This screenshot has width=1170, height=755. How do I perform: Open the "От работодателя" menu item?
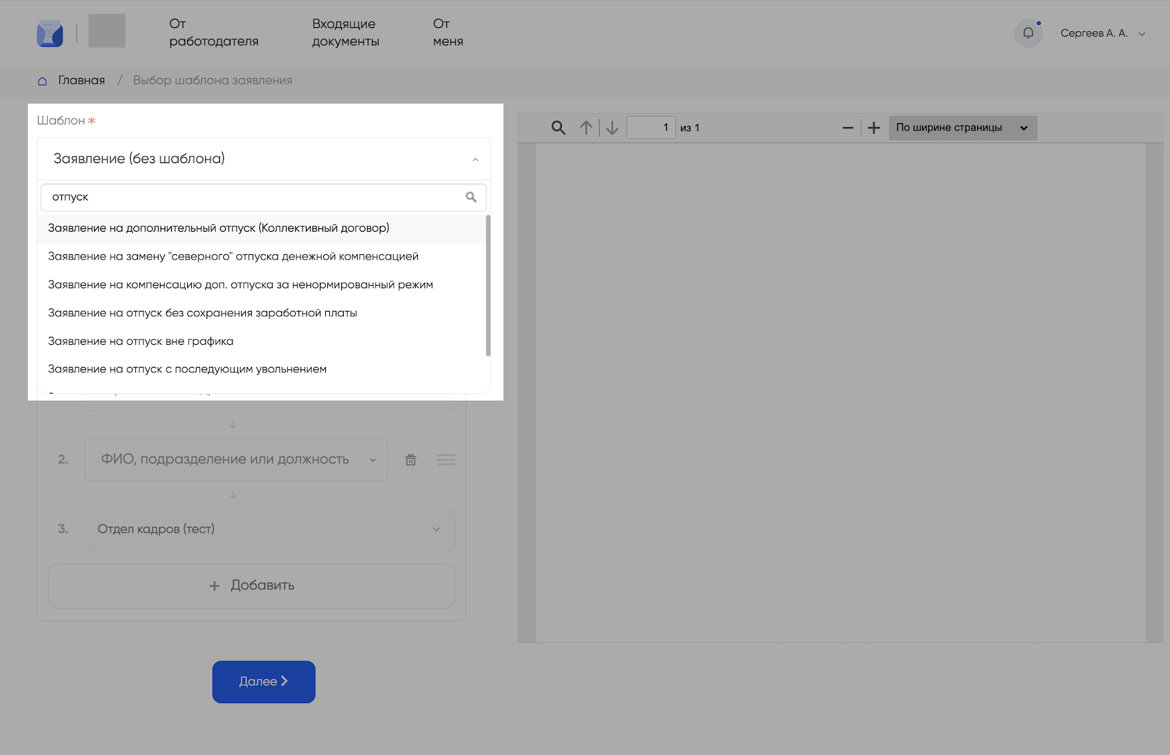(x=213, y=33)
